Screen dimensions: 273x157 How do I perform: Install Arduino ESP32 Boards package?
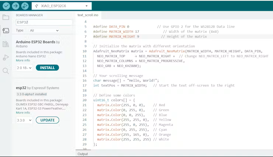coord(47,68)
